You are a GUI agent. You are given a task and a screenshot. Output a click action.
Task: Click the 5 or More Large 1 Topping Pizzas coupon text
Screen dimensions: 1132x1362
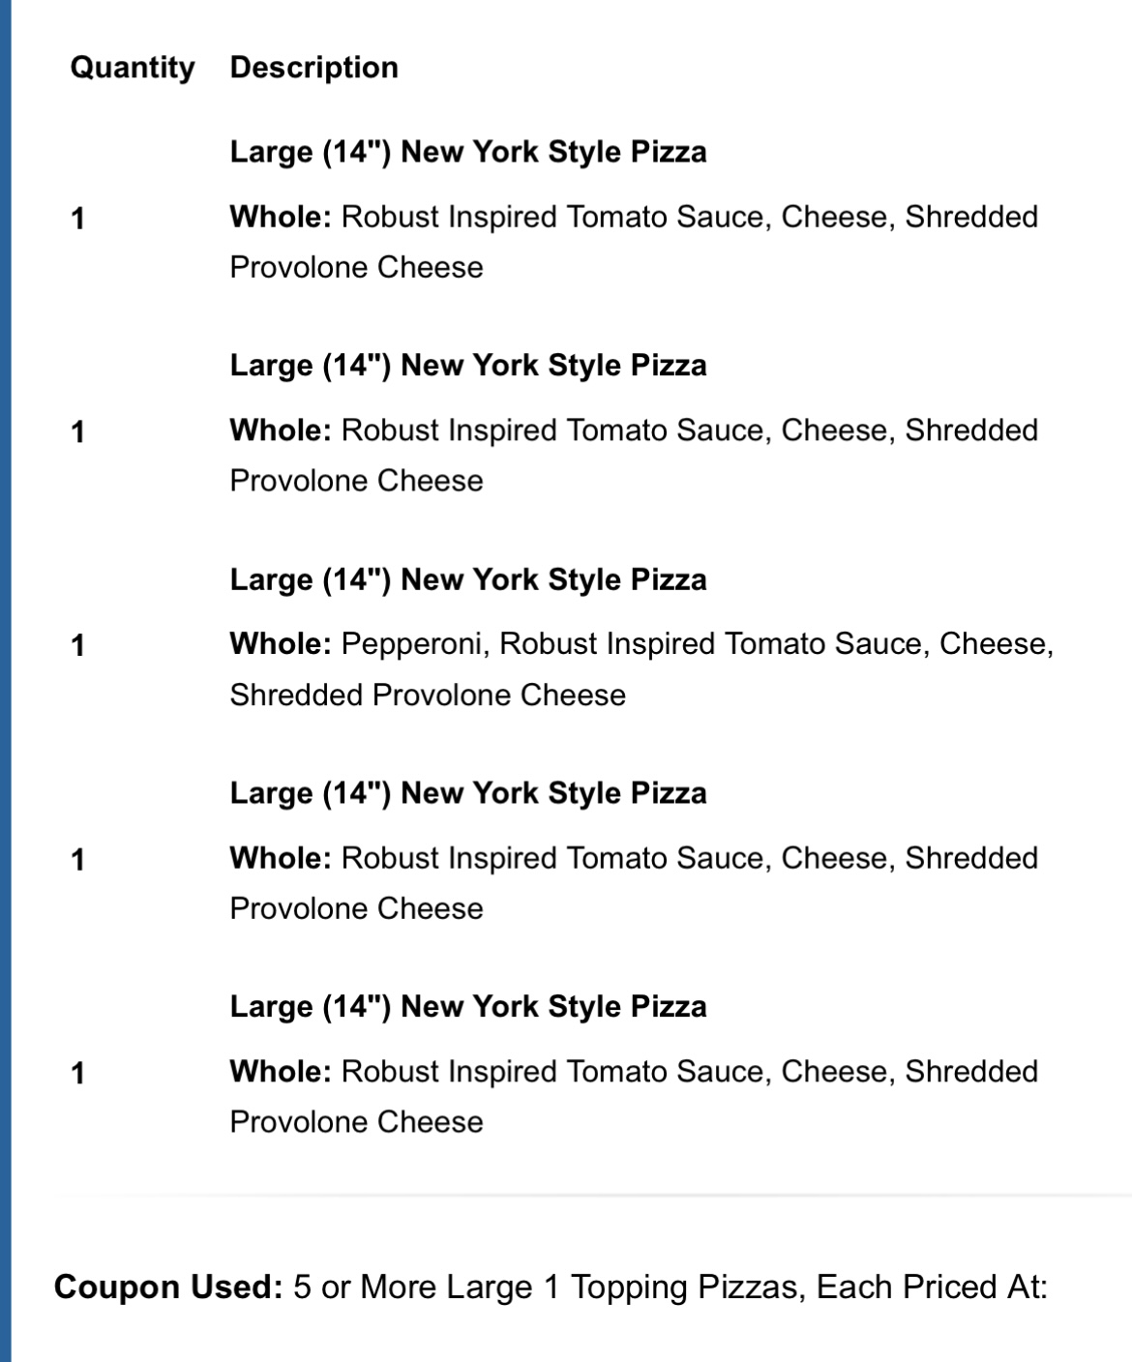[x=670, y=1288]
